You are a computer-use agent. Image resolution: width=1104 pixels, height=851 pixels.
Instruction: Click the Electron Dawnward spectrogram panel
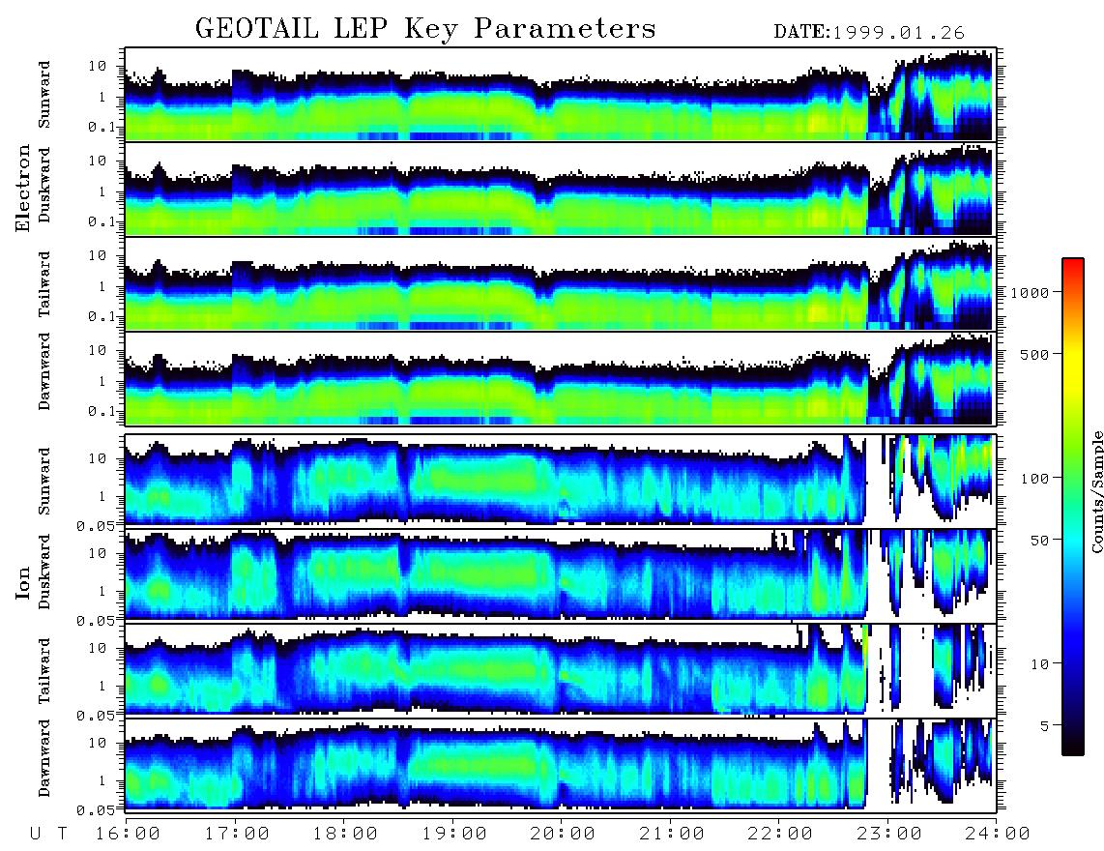pos(561,379)
